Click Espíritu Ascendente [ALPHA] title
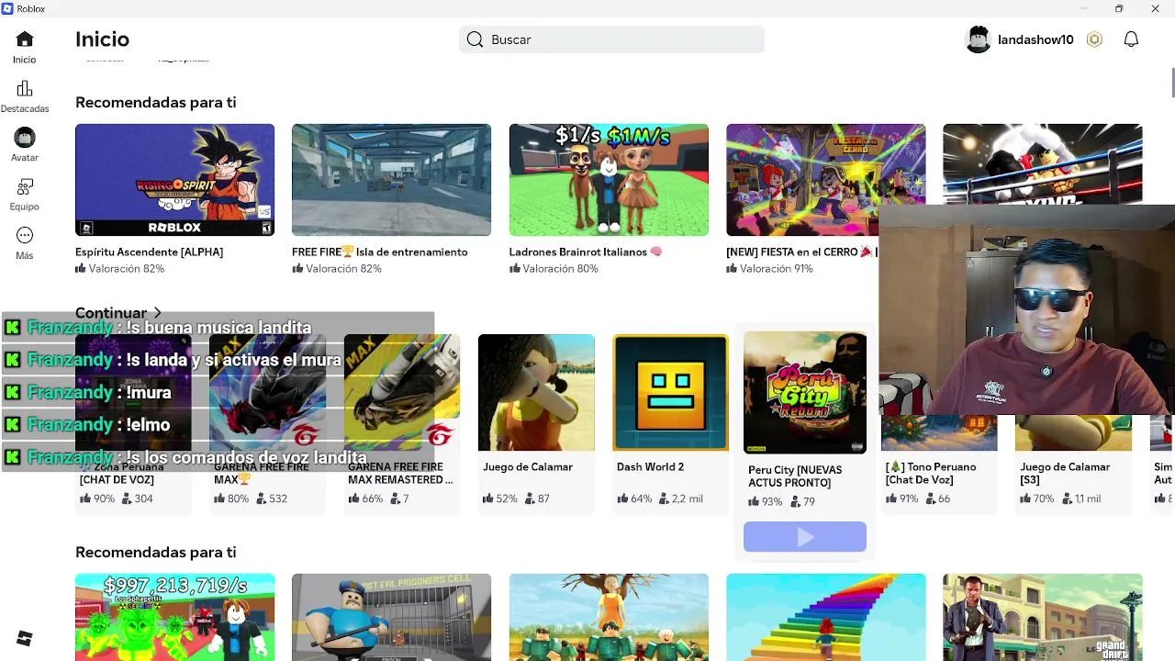The height and width of the screenshot is (661, 1175). 149,252
